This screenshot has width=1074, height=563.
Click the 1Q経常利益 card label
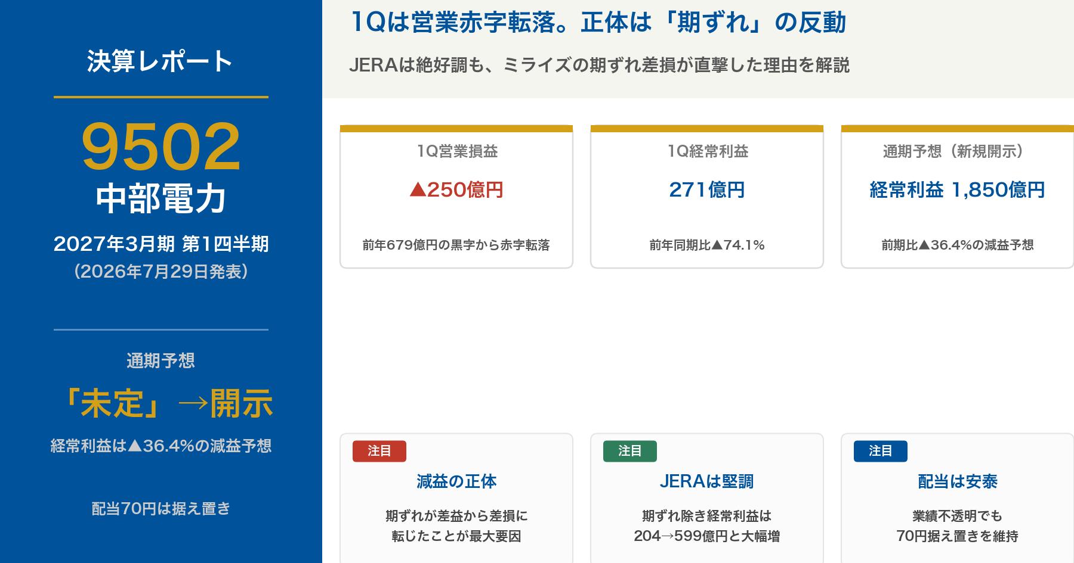707,151
